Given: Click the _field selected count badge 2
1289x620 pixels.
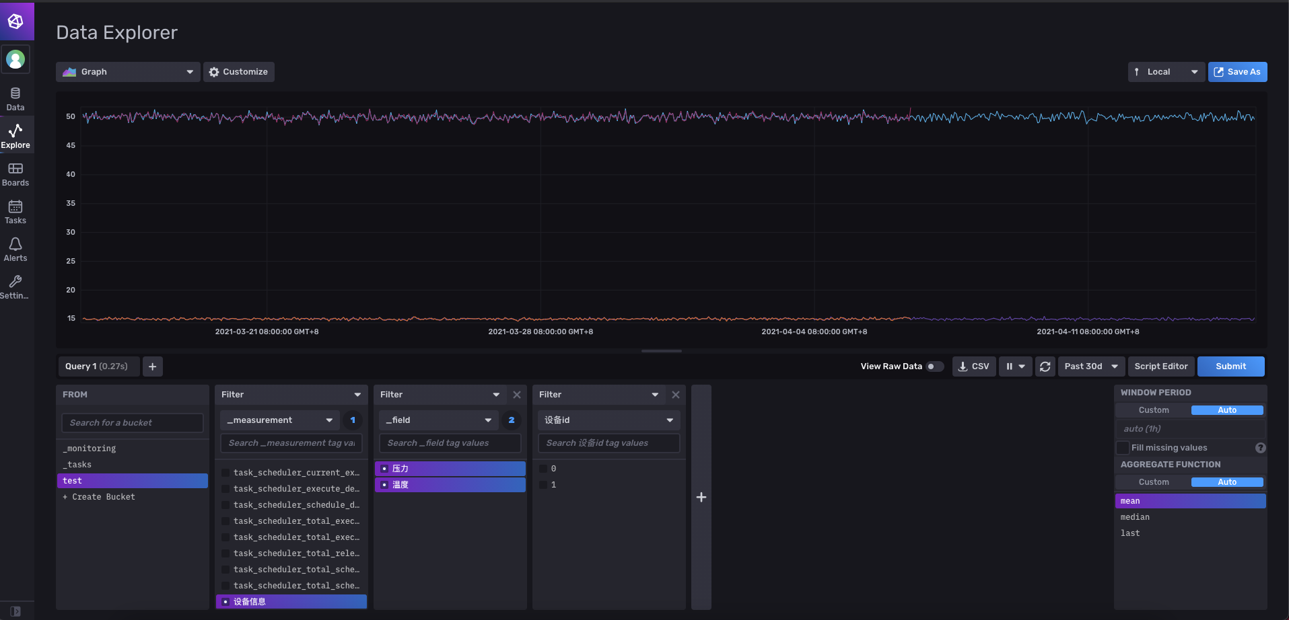Looking at the screenshot, I should coord(512,420).
